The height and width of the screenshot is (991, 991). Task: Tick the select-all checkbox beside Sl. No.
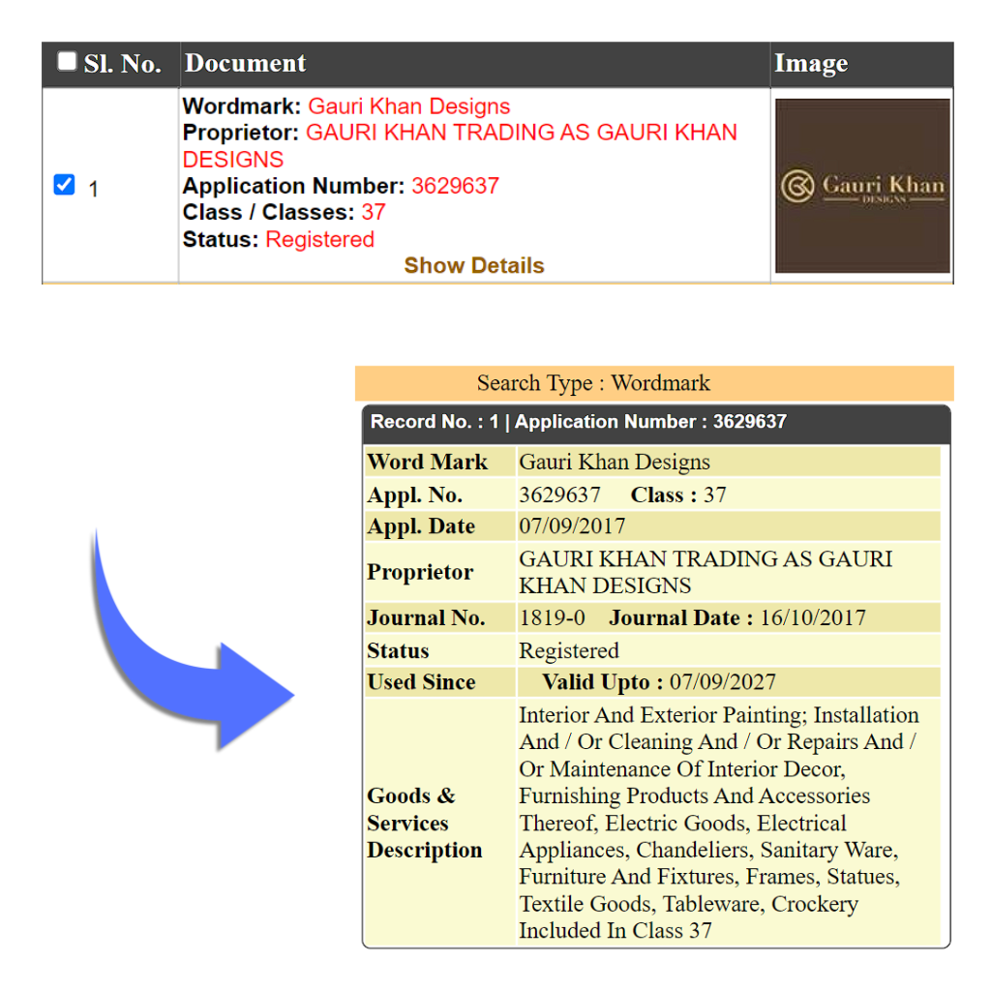(66, 62)
